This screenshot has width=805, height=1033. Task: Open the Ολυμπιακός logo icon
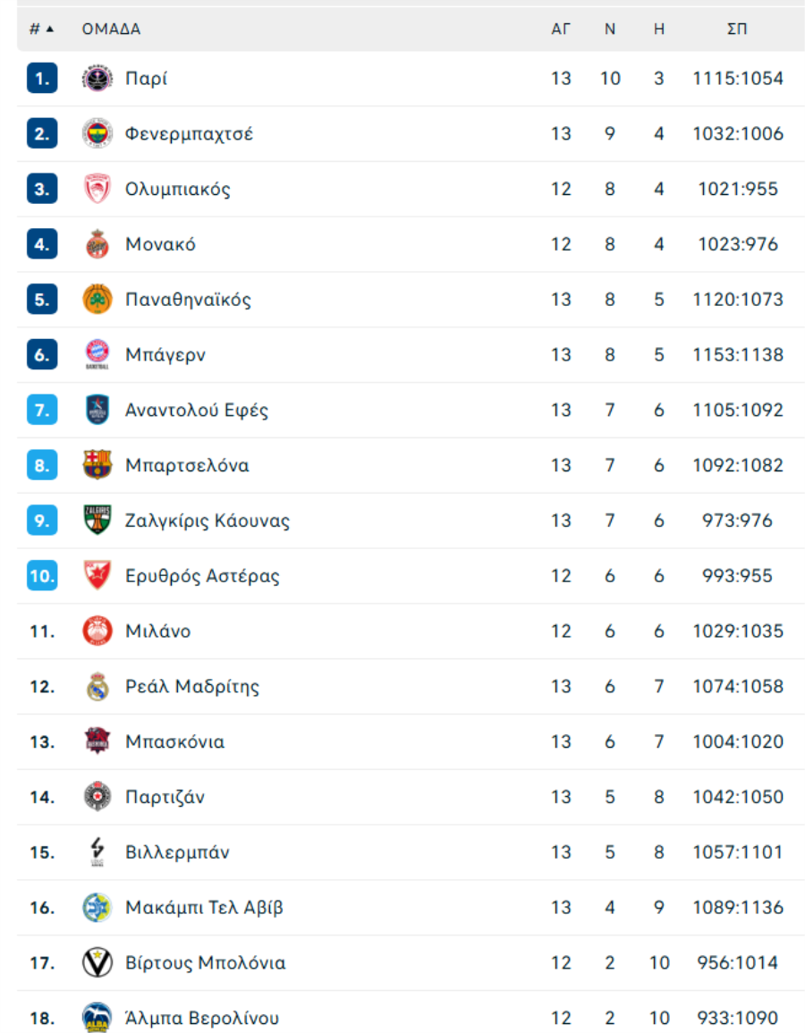[97, 189]
